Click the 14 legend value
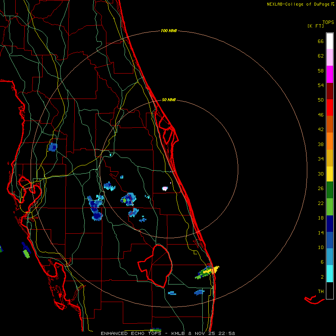This screenshot has width=336, height=336. point(321,233)
